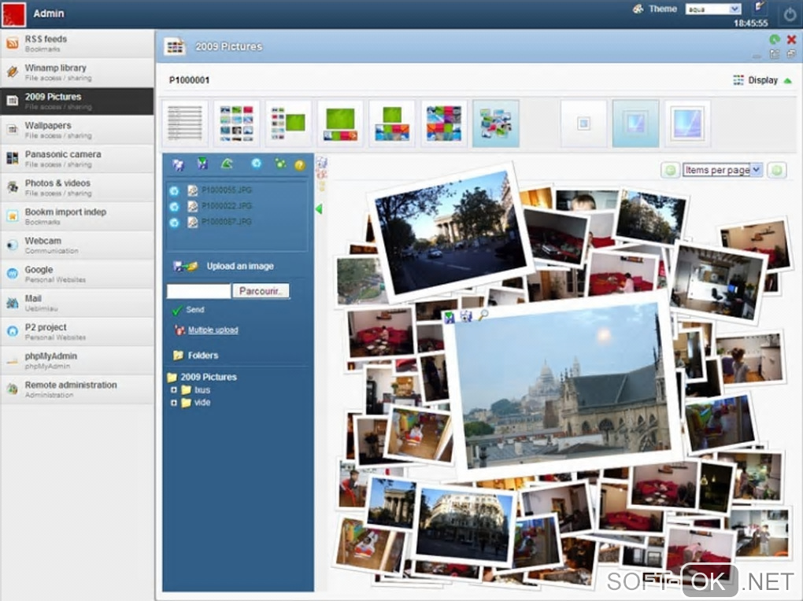Go to next page with green right button

coord(777,170)
